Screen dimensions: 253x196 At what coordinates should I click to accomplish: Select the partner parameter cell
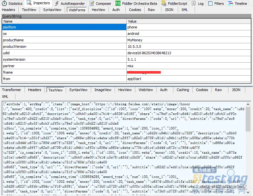click(x=64, y=66)
